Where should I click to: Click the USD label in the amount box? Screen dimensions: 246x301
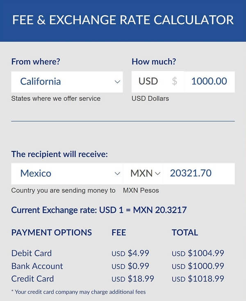click(x=148, y=81)
